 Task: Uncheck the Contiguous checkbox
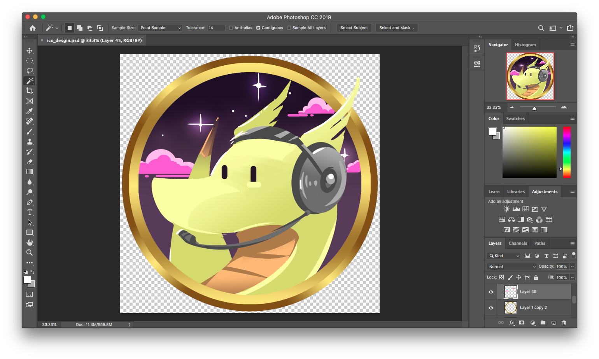258,28
